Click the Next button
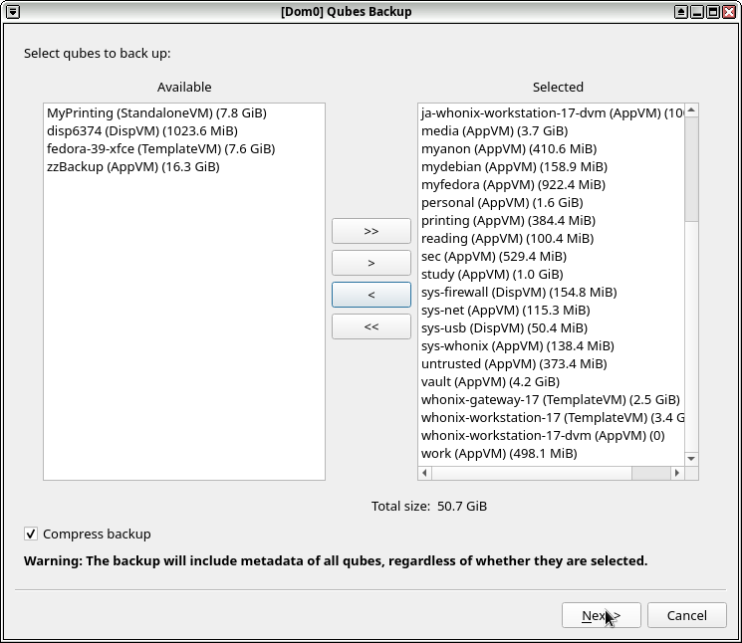This screenshot has width=742, height=643. pyautogui.click(x=601, y=615)
